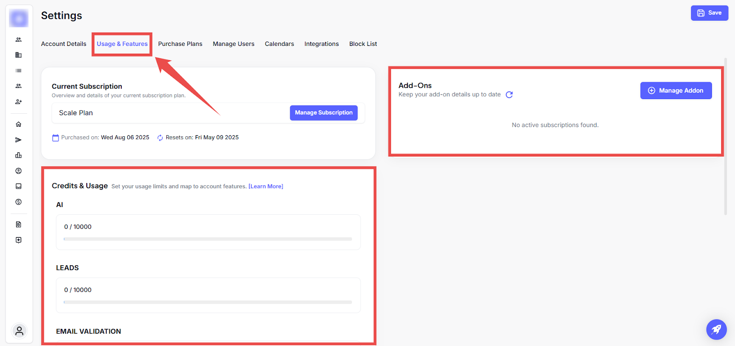735x346 pixels.
Task: Open the bar chart analytics icon
Action: [x=18, y=156]
